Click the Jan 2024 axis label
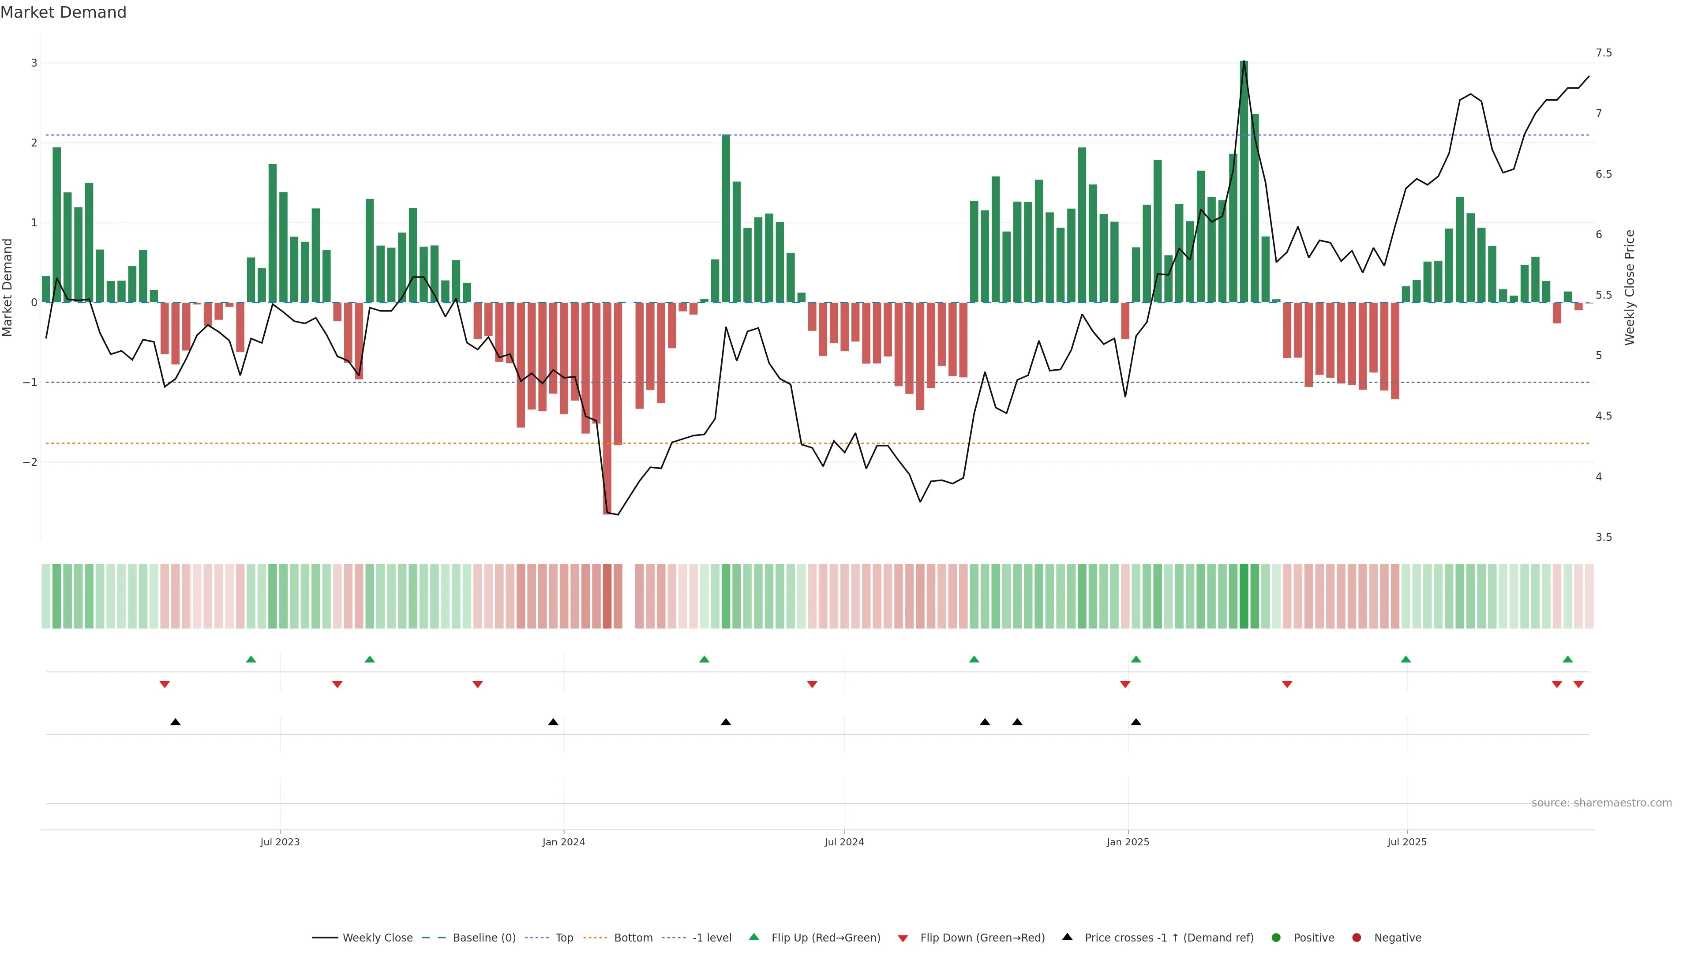The height and width of the screenshot is (953, 1694). [564, 842]
